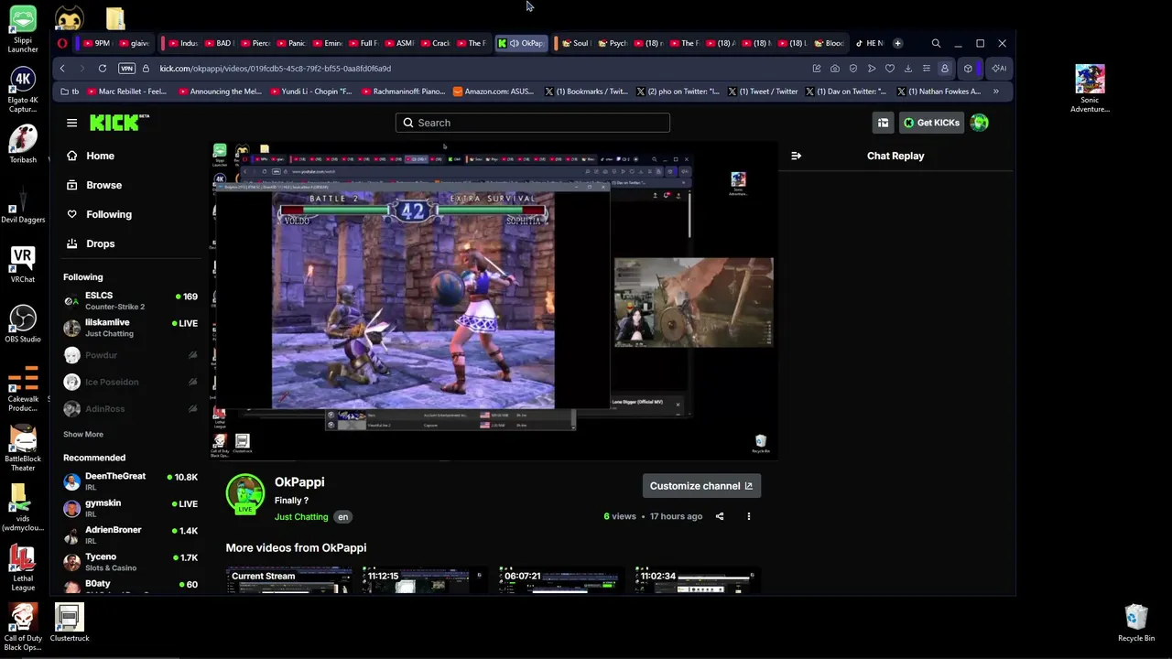Viewport: 1172px width, 659px height.
Task: Open the user profile avatar menu
Action: point(980,123)
